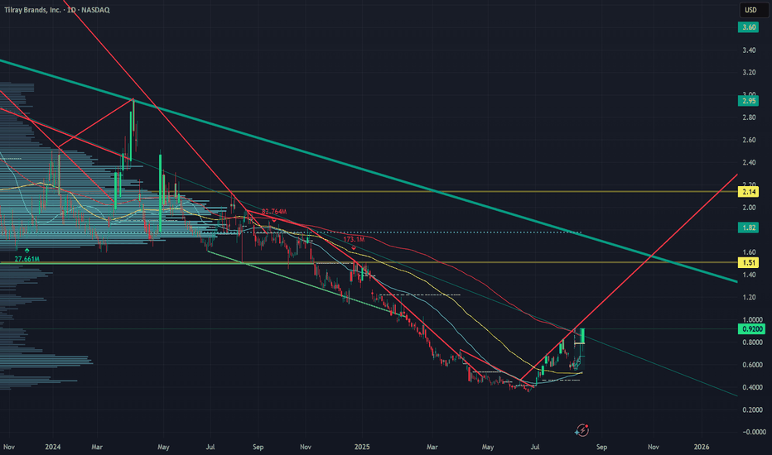Click the 0.2000 price axis value
Viewport: 772px width, 455px height.
[752, 409]
